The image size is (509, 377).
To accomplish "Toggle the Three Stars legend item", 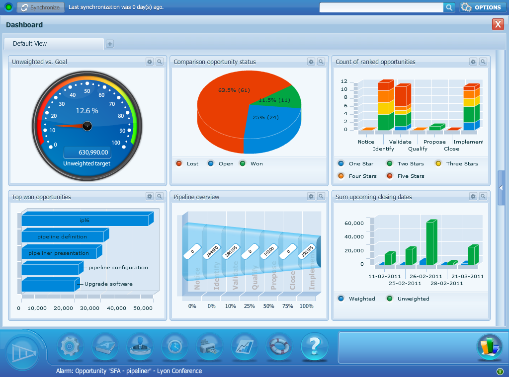I will 456,163.
